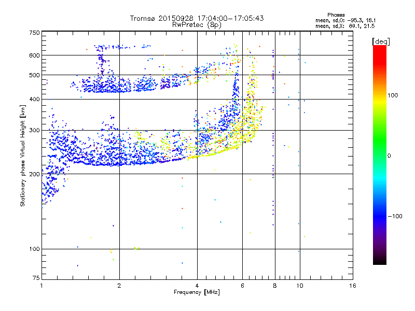Click the x-axis tick label '8'
415x311 pixels.
click(x=275, y=286)
